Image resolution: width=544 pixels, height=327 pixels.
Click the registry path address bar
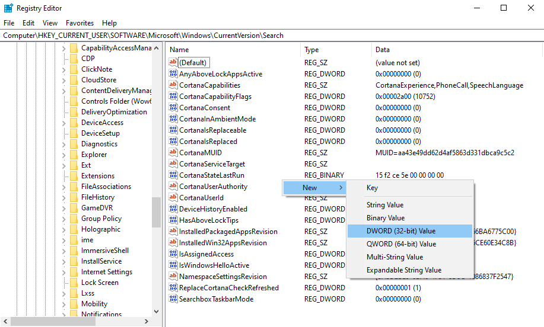272,36
